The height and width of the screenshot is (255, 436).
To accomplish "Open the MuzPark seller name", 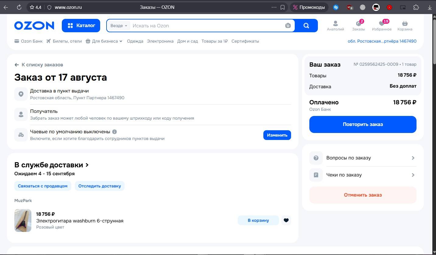I will 23,201.
